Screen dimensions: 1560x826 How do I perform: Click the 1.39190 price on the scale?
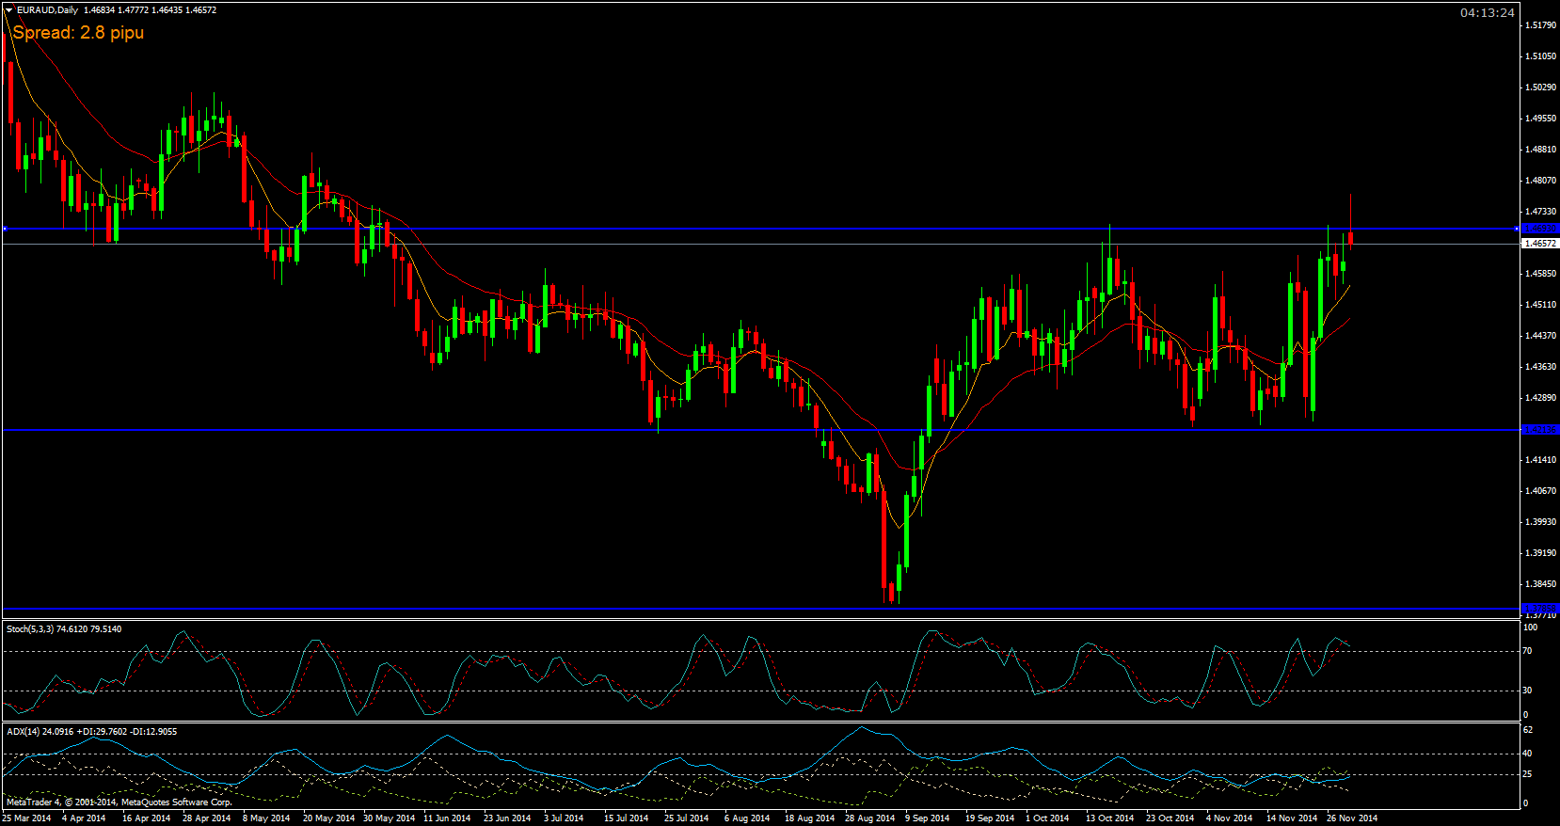1540,553
